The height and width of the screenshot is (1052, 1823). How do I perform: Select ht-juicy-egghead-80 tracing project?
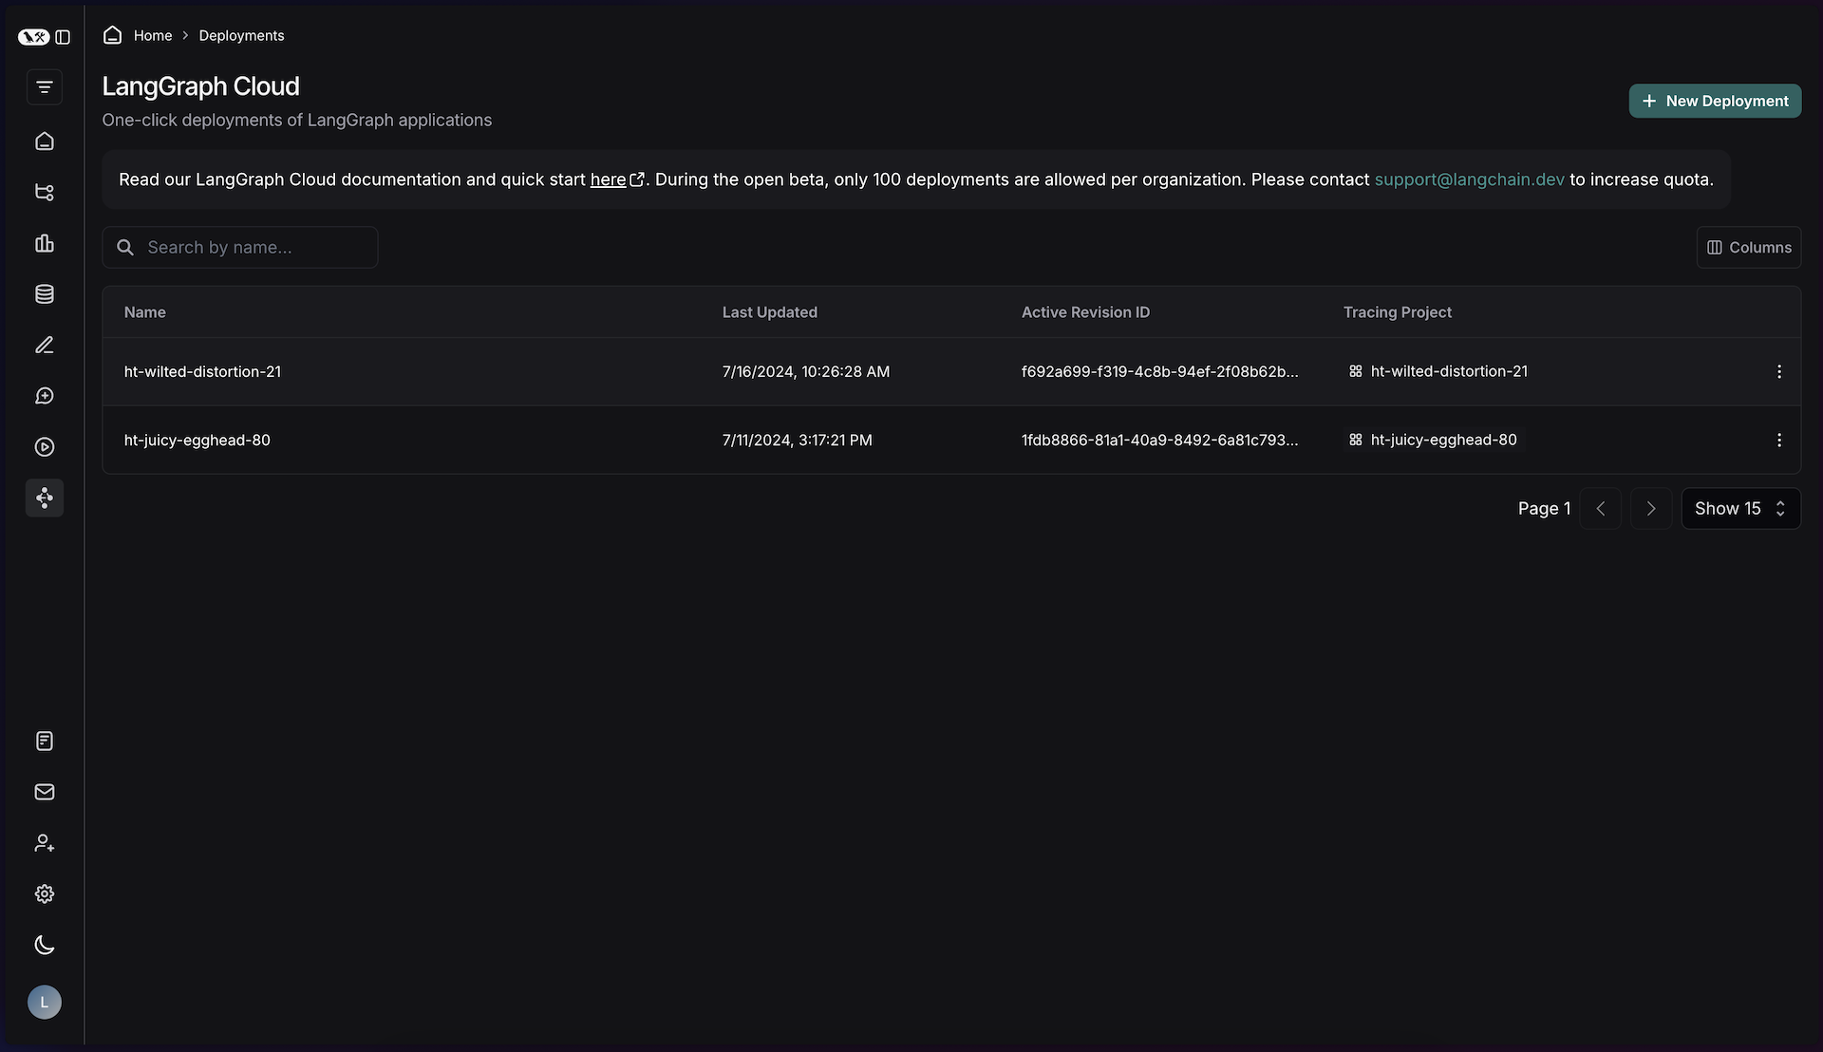1442,440
